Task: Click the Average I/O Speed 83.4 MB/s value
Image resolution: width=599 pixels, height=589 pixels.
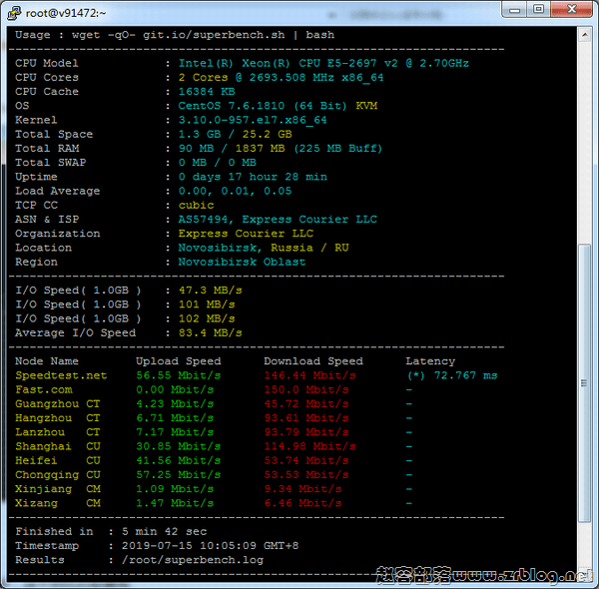Action: tap(210, 332)
